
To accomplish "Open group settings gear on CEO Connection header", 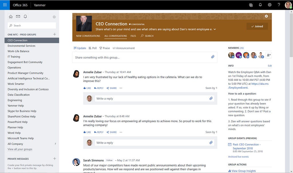I will (x=266, y=16).
